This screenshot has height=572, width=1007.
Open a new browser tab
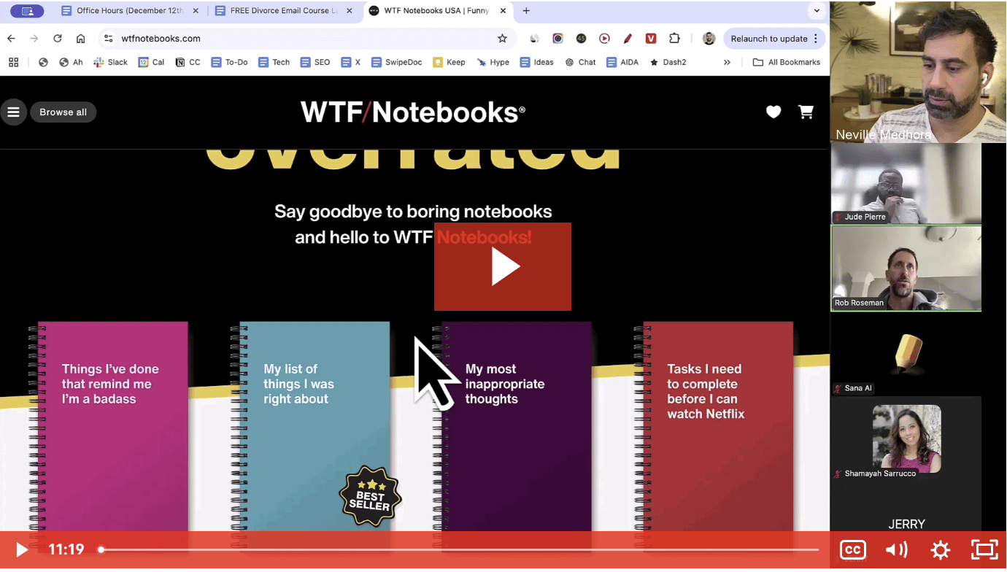526,11
